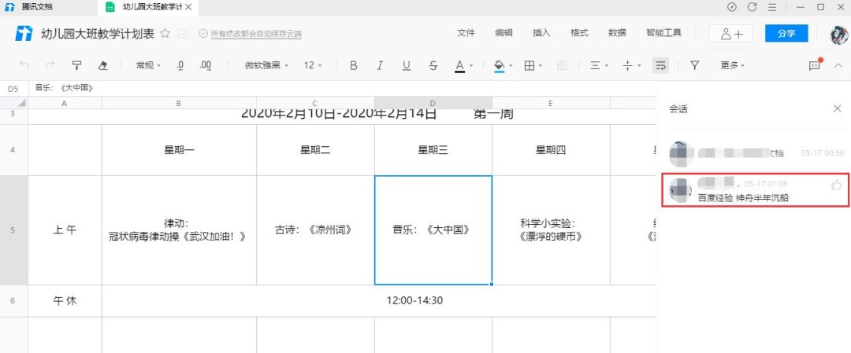This screenshot has width=851, height=353.
Task: Click the blue 分享 button
Action: tap(786, 34)
